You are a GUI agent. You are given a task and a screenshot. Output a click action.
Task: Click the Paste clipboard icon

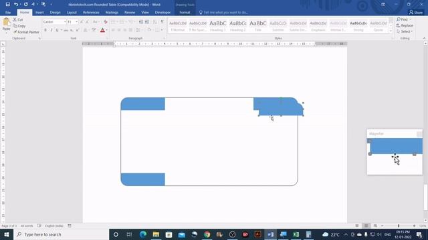tap(6, 22)
